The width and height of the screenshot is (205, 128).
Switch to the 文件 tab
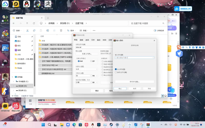[93, 40]
